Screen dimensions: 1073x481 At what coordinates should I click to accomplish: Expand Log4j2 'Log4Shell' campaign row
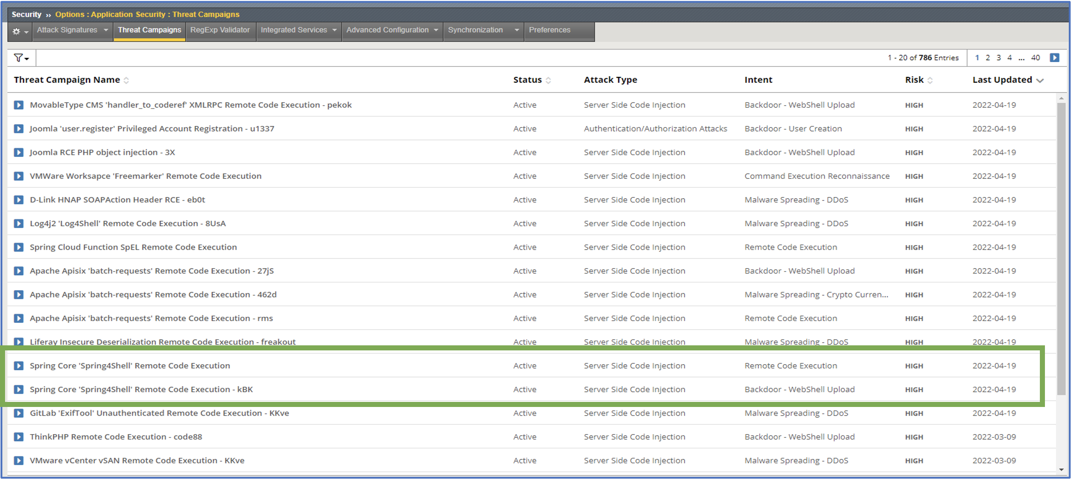pos(18,223)
